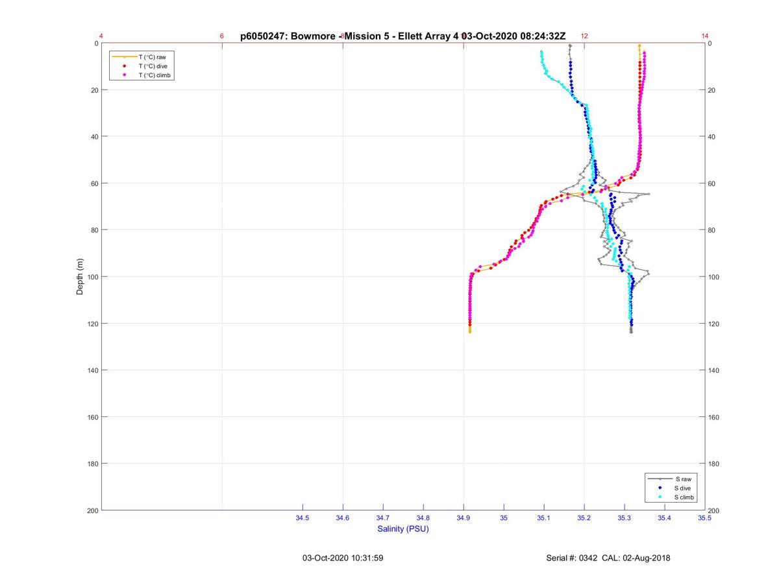Image resolution: width=779 pixels, height=574 pixels.
Task: Click the gray line sample beside S raw legend
Action: point(660,479)
